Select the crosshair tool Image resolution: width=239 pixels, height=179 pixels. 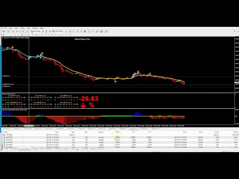(x=8, y=35)
